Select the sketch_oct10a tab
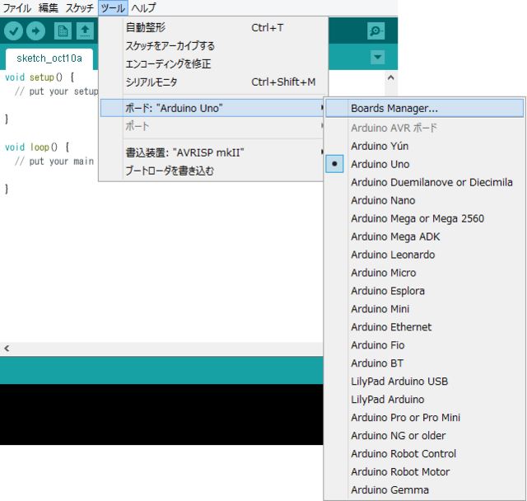The width and height of the screenshot is (527, 501). (x=49, y=59)
